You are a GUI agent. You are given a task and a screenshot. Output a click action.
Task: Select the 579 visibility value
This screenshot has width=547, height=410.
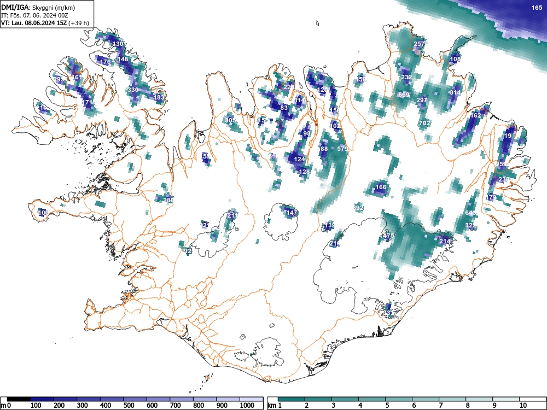342,149
